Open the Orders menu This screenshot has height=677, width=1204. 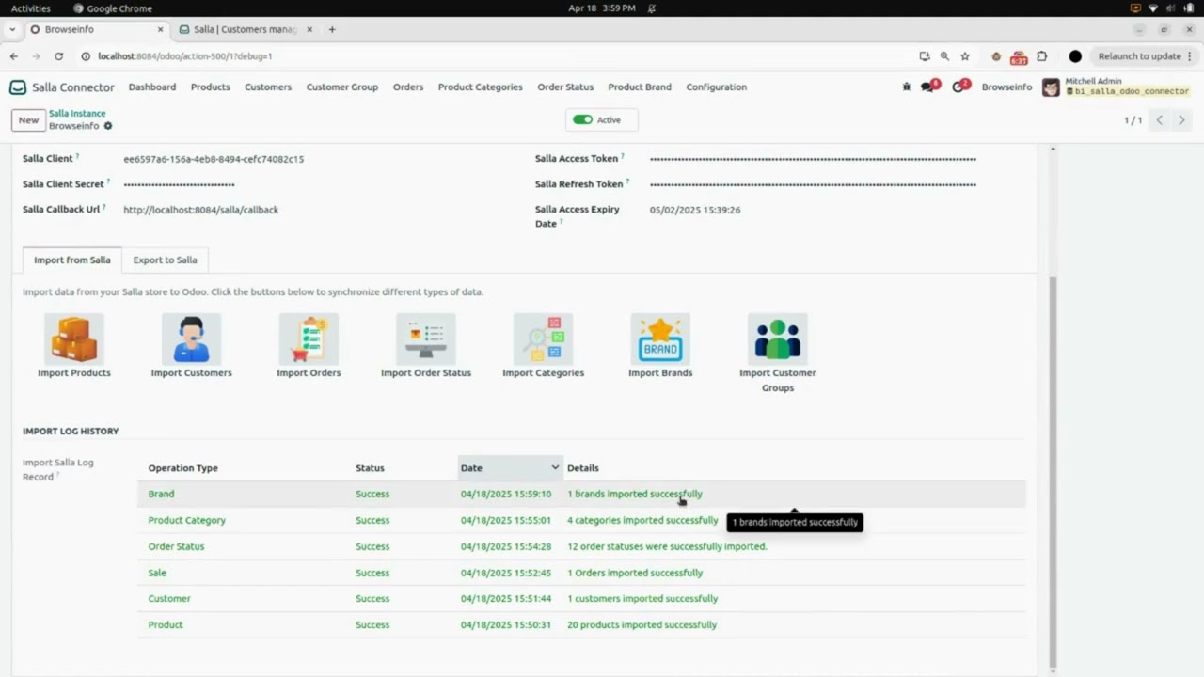(x=408, y=87)
